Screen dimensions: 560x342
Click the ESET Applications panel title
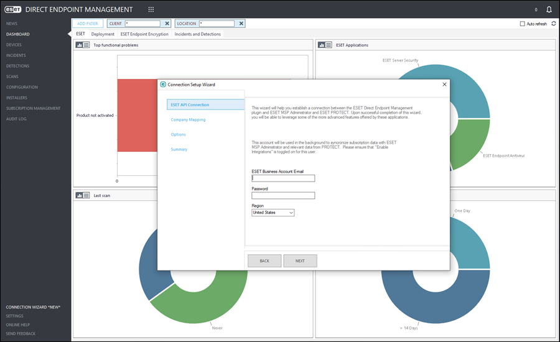(352, 45)
